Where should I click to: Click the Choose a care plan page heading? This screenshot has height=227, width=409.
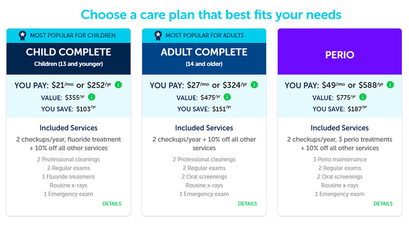pyautogui.click(x=211, y=15)
